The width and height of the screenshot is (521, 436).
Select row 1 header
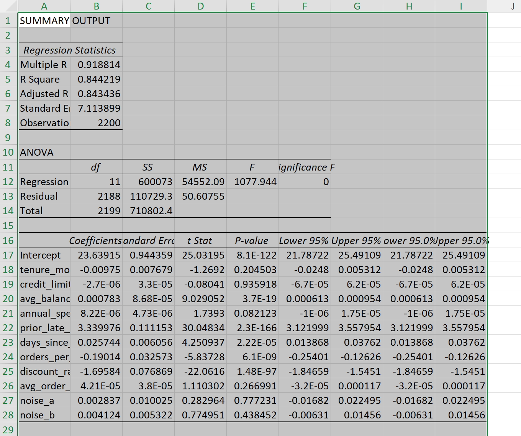pyautogui.click(x=9, y=21)
